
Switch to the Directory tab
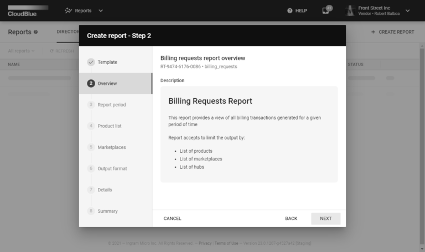coord(68,31)
